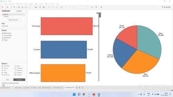173x97 pixels.
Task: Open the Line Chart sheet tab
Action: point(26,88)
